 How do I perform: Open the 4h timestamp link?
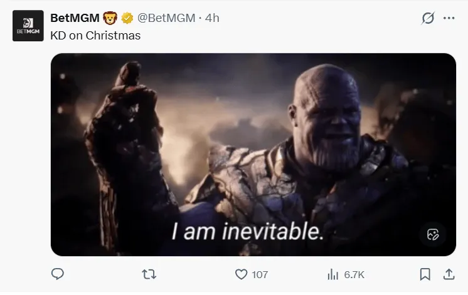click(213, 18)
